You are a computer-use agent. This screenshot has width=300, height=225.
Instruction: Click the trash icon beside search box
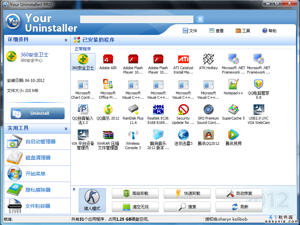[x=200, y=19]
